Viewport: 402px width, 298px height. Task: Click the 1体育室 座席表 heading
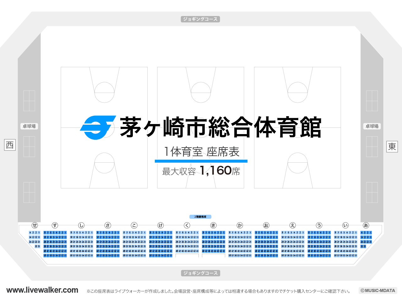coord(201,152)
